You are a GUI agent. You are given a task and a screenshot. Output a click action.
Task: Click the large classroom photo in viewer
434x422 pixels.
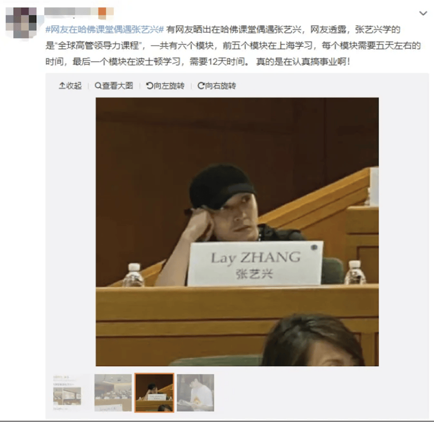[237, 232]
